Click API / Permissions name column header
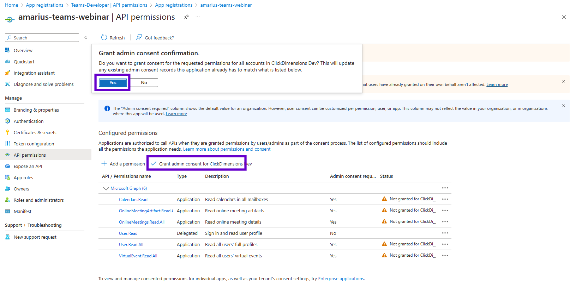Image resolution: width=576 pixels, height=288 pixels. pos(126,176)
